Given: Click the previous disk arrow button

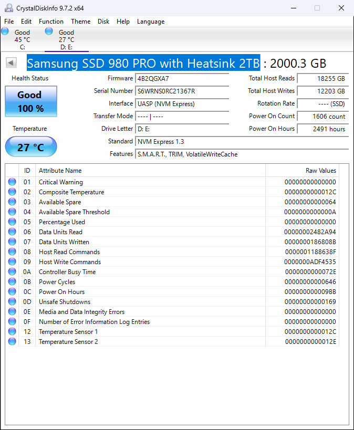Looking at the screenshot, I should 11,63.
